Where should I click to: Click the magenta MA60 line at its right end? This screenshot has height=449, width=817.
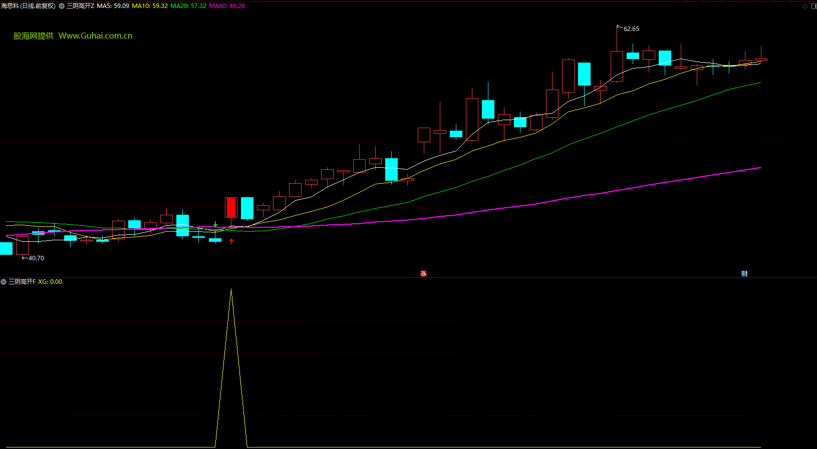point(759,168)
